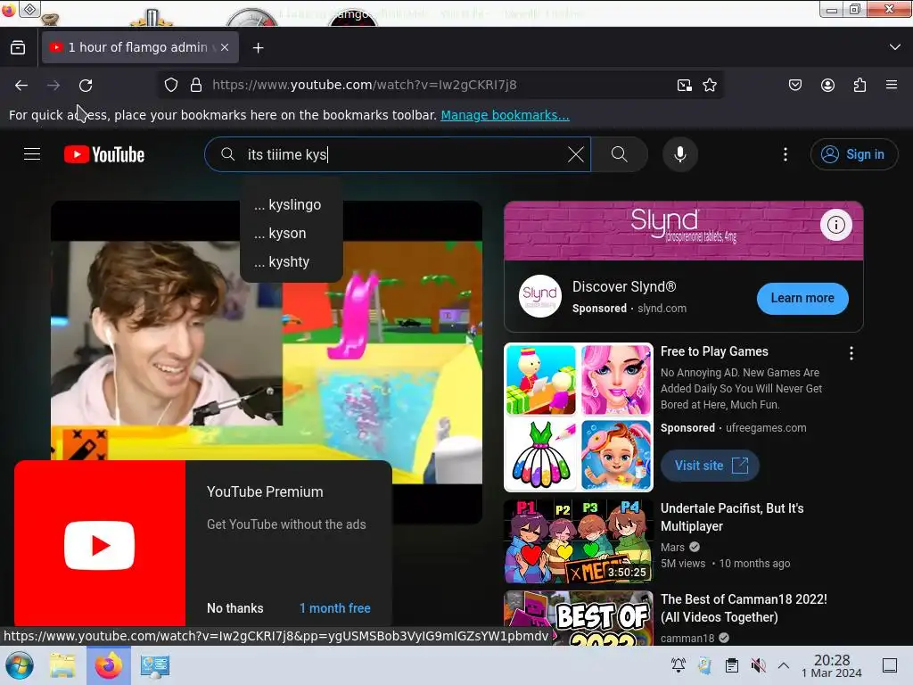Image resolution: width=913 pixels, height=685 pixels.
Task: Click the show desktop button
Action: click(x=890, y=665)
